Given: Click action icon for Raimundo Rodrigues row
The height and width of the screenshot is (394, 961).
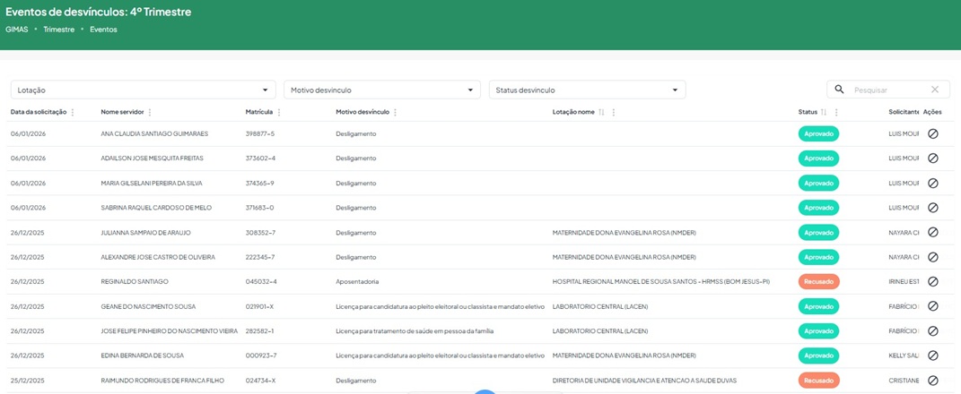Looking at the screenshot, I should click(932, 381).
